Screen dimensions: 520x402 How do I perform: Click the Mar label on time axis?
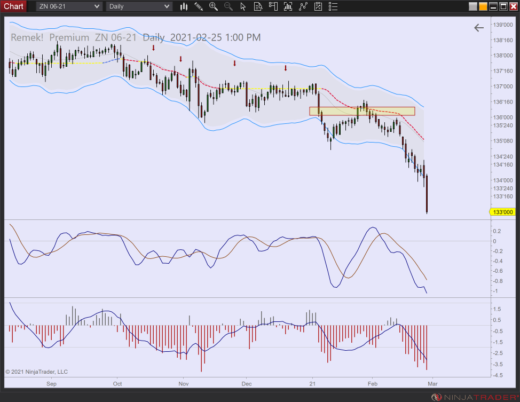(432, 384)
